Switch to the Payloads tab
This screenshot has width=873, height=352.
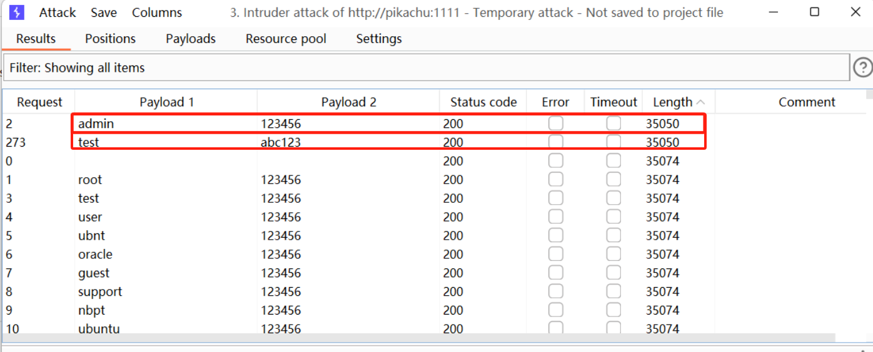pyautogui.click(x=191, y=39)
